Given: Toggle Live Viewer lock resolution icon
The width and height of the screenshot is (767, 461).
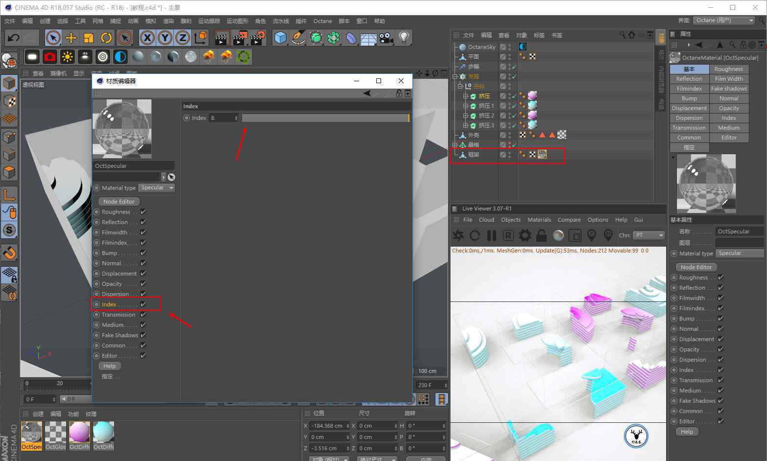Looking at the screenshot, I should tap(541, 235).
